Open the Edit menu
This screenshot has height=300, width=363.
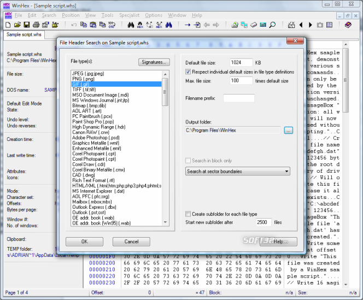(x=32, y=15)
